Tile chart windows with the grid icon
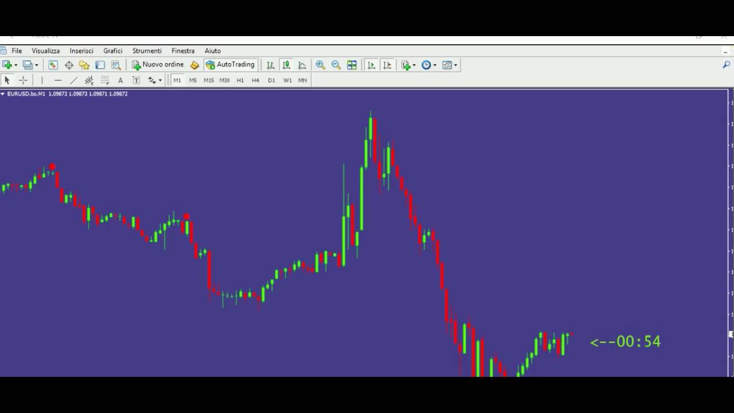The width and height of the screenshot is (734, 413). tap(352, 65)
